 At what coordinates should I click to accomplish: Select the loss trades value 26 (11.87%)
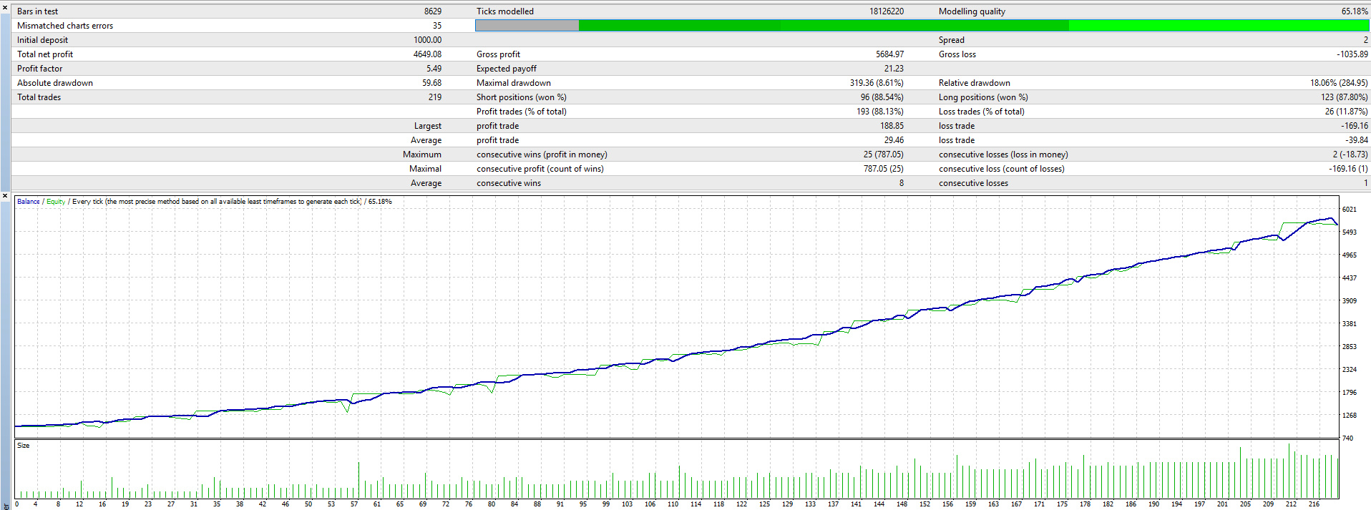pos(1347,112)
